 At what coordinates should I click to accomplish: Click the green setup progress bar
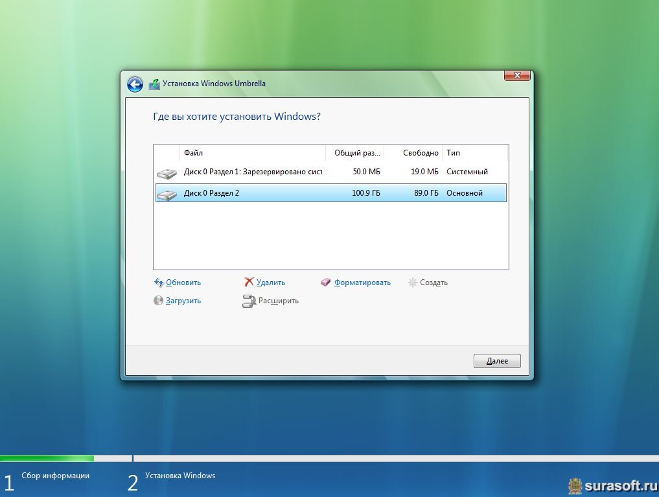click(47, 458)
